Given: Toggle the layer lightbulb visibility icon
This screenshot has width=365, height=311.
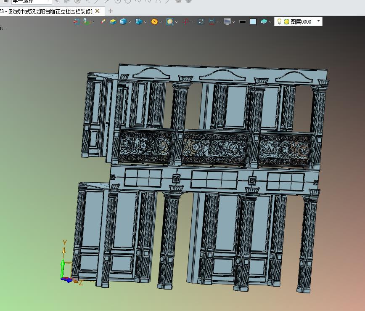Looking at the screenshot, I should [279, 21].
